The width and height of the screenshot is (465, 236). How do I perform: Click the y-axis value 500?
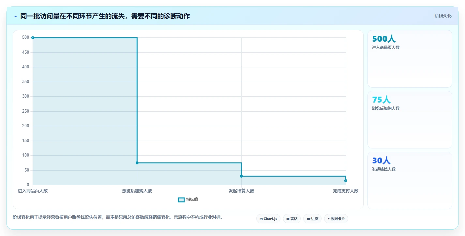[x=25, y=37]
